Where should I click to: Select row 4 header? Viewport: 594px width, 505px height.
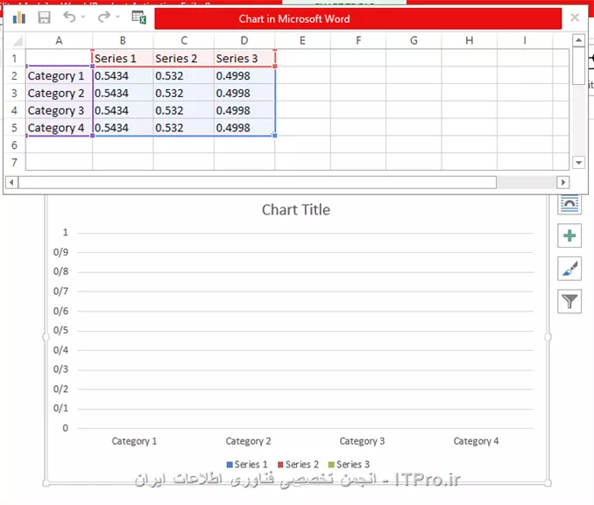(14, 110)
